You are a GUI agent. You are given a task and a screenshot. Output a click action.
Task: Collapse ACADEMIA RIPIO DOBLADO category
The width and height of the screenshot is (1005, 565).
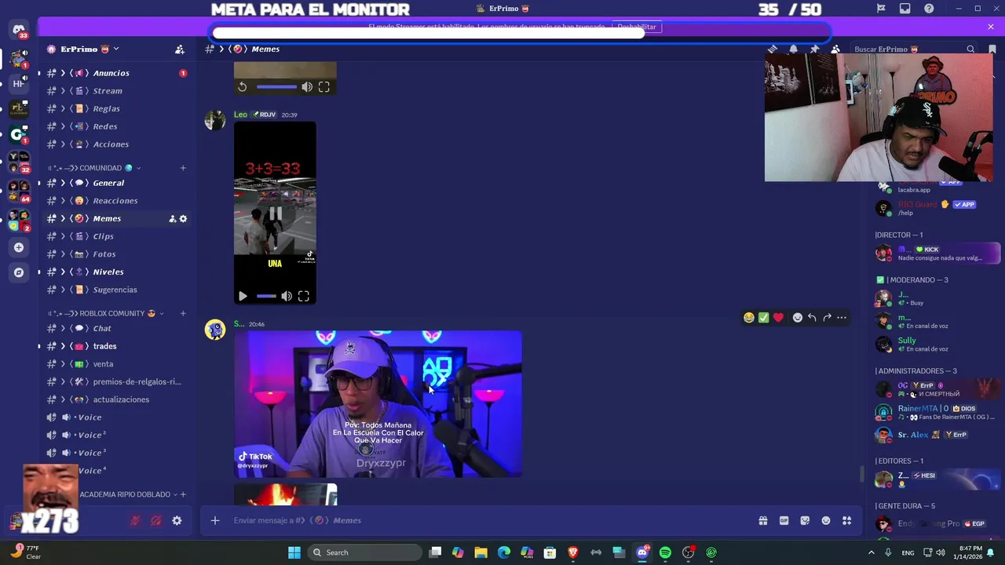(175, 494)
